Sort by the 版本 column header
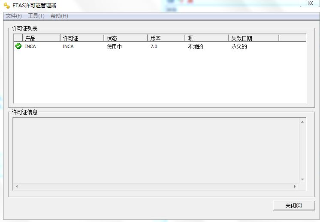Viewport: 320px width, 222px height. pos(166,38)
